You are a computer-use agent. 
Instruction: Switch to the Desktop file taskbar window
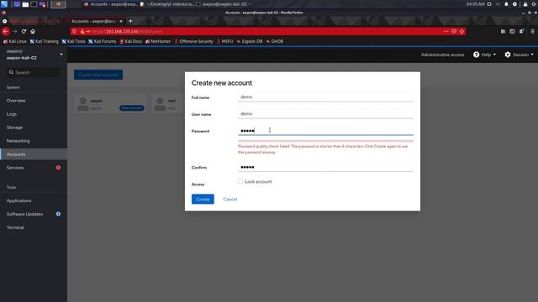166,4
